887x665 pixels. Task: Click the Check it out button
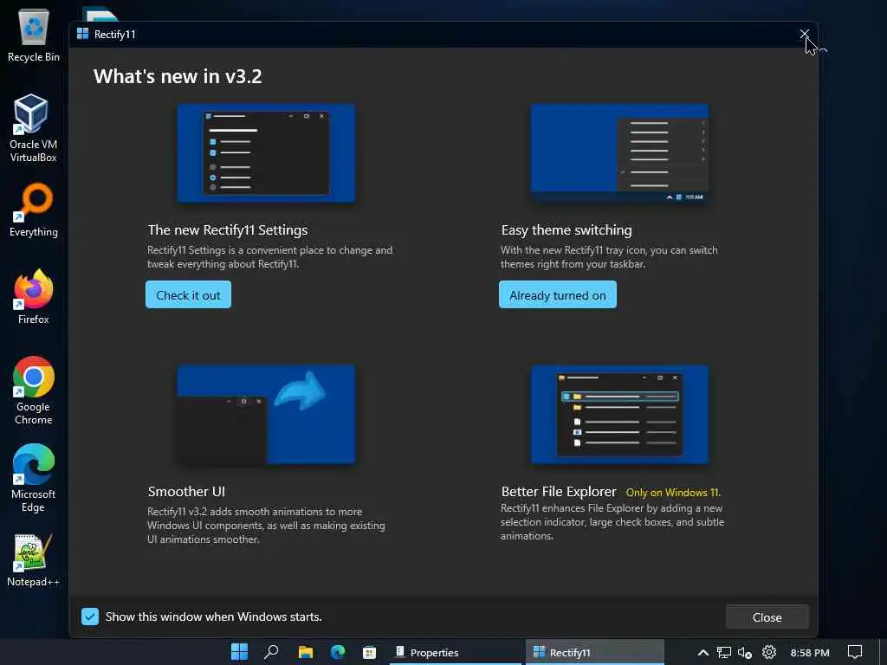[188, 294]
